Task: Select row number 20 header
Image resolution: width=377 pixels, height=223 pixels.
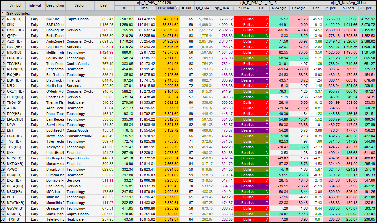Action: pos(3,120)
